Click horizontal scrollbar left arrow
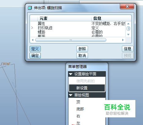Screen dimensions: 143x125 (33, 40)
